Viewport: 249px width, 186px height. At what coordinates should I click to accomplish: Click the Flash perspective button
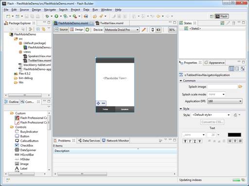point(222,16)
